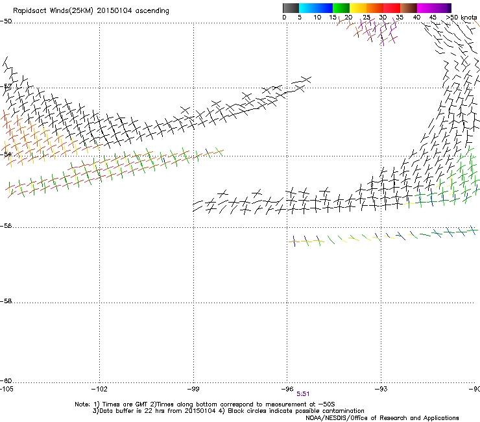Click the '-102' longitude label
The image size is (480, 422).
point(99,389)
